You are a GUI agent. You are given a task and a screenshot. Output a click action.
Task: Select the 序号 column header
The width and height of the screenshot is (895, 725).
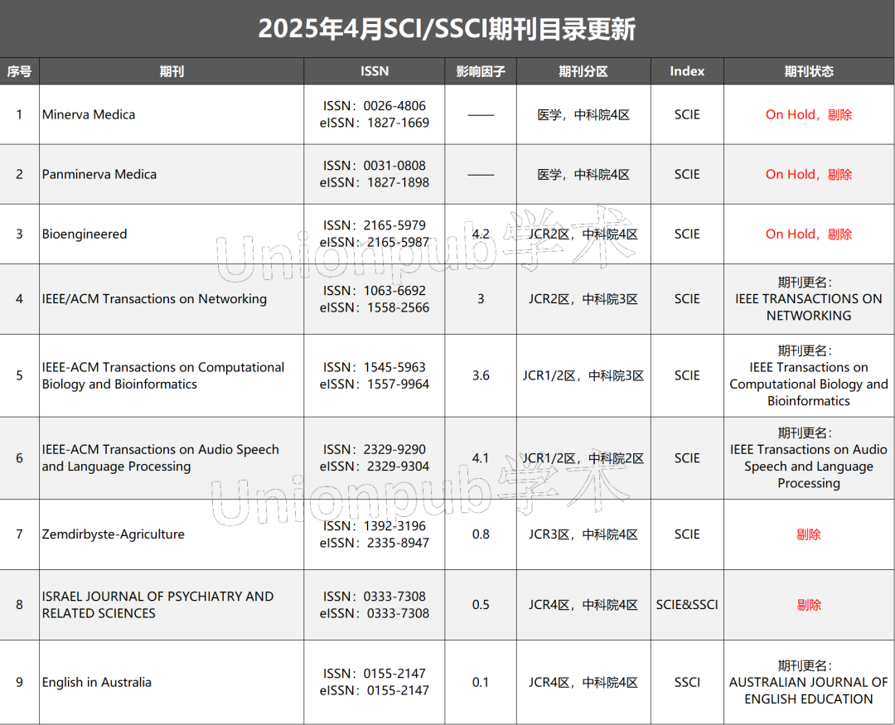point(19,71)
